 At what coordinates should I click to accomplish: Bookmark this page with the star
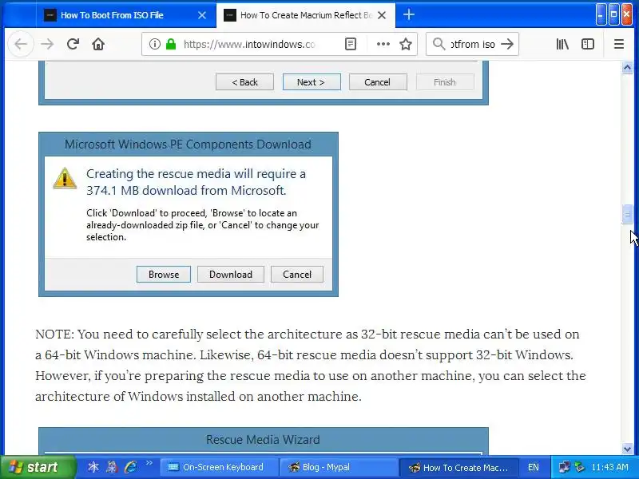tap(406, 44)
